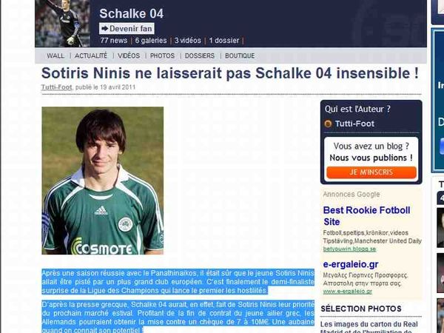The height and width of the screenshot is (333, 444).
Task: Open the Best Rookie Fotboll Site ad
Action: point(366,216)
